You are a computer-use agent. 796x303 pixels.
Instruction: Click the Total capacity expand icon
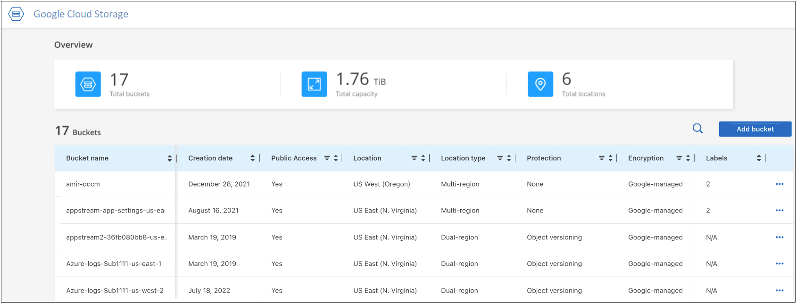[x=314, y=84]
